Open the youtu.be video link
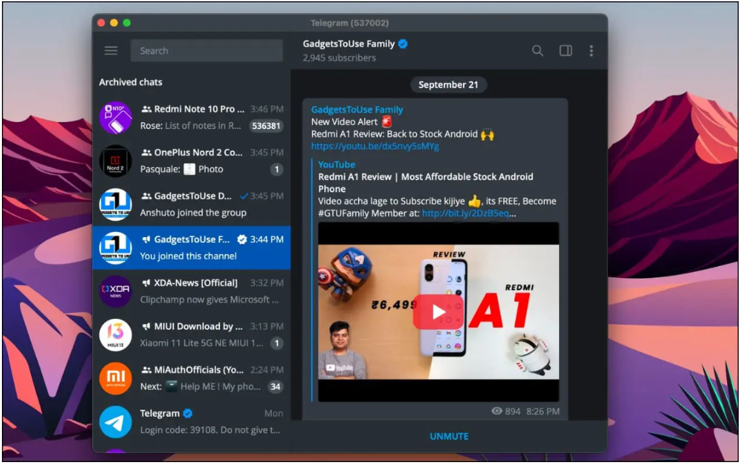Image resolution: width=740 pixels, height=464 pixels. (x=375, y=146)
